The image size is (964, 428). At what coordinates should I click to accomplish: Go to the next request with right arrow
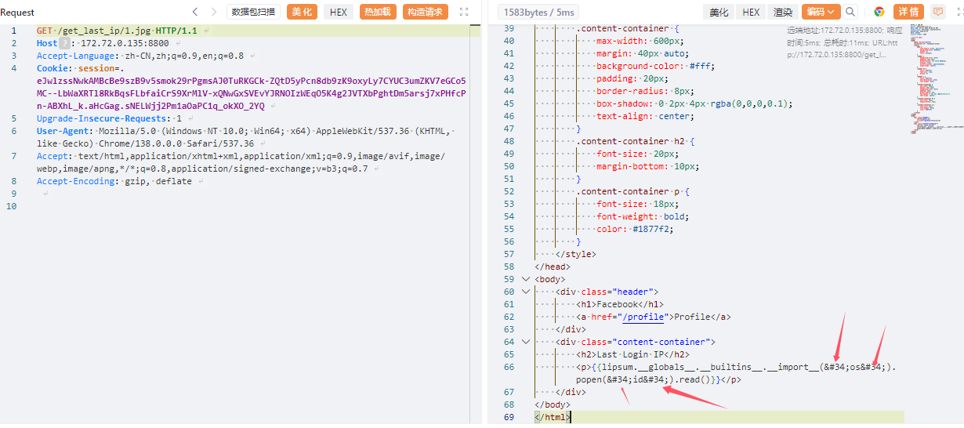point(214,12)
